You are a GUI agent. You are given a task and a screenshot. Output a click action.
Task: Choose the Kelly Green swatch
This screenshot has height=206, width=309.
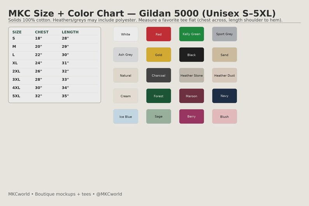(x=191, y=34)
